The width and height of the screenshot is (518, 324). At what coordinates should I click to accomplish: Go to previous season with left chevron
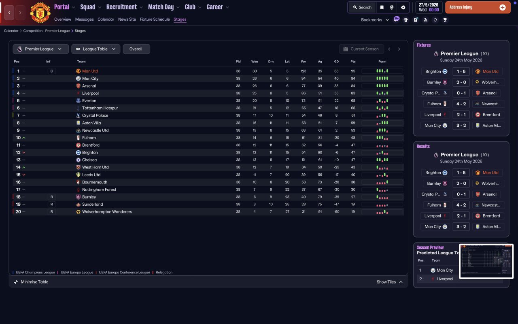389,49
